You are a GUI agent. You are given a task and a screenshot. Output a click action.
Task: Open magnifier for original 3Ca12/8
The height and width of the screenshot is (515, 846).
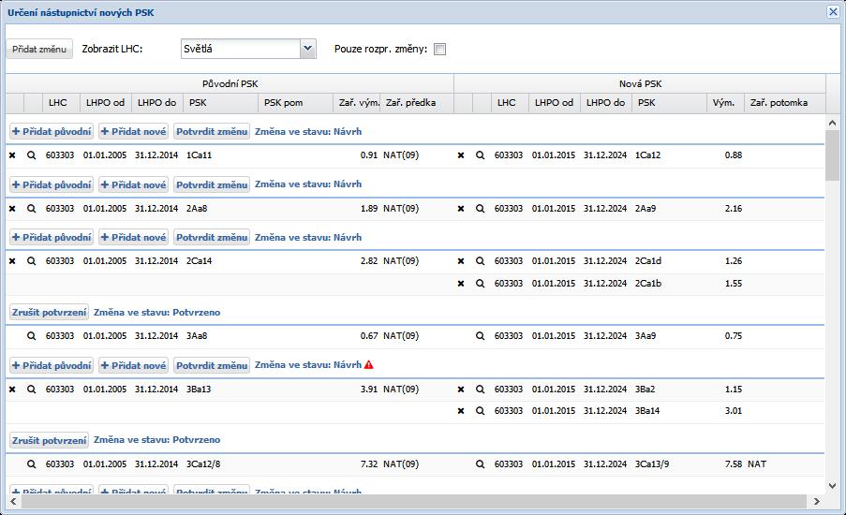(x=31, y=464)
